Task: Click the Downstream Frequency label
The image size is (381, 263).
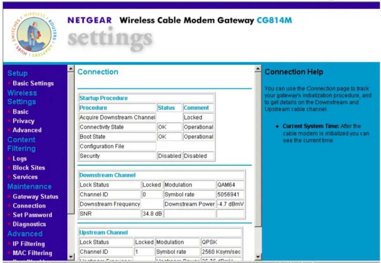Action: 110,204
